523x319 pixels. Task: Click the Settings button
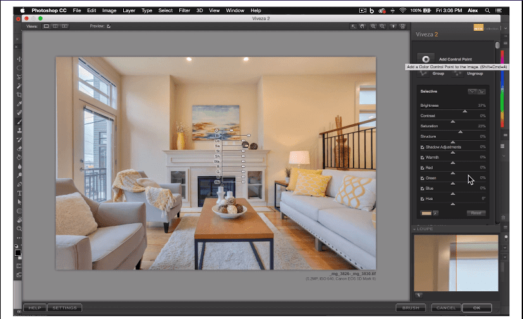coord(64,308)
